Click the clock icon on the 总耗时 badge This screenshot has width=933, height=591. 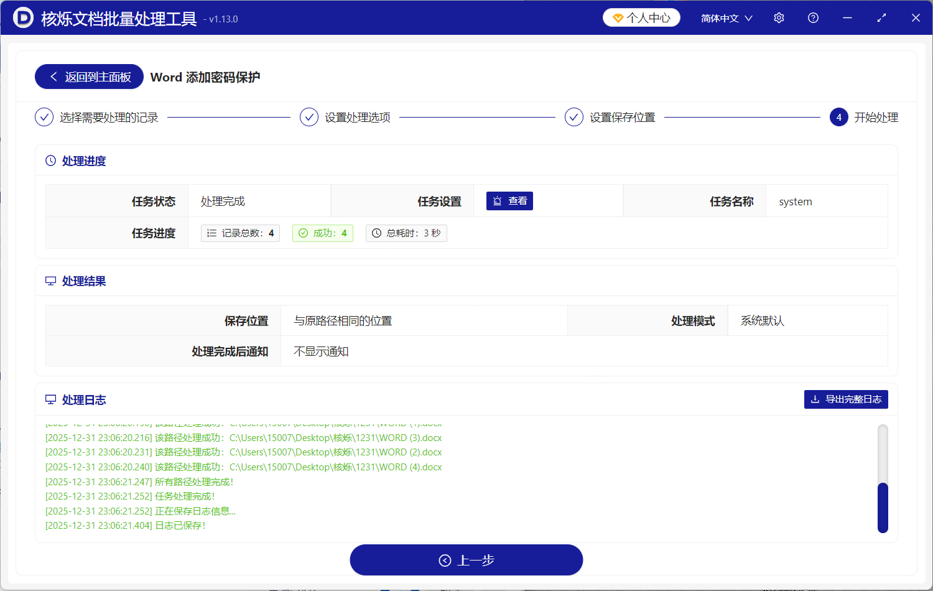tap(376, 233)
